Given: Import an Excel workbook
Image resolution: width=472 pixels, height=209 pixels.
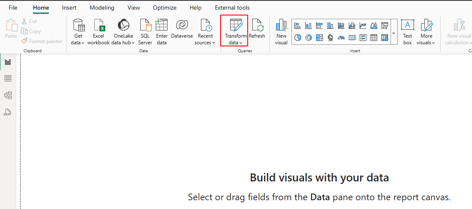Looking at the screenshot, I should [99, 32].
